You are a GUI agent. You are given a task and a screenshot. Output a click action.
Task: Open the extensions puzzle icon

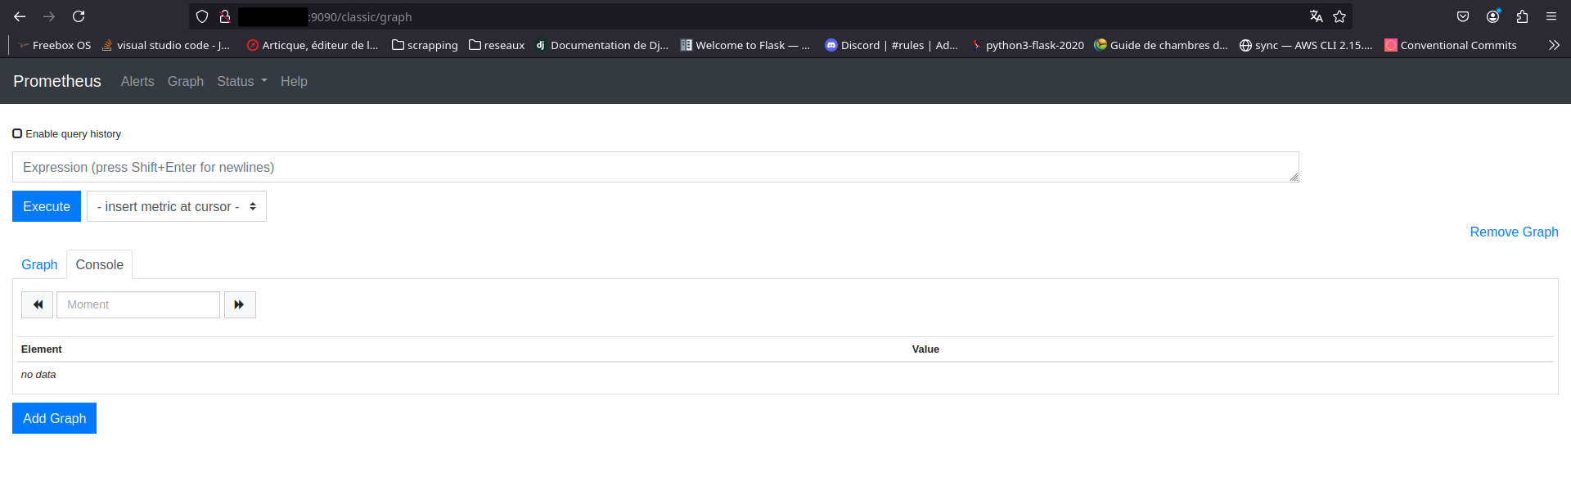click(1522, 16)
